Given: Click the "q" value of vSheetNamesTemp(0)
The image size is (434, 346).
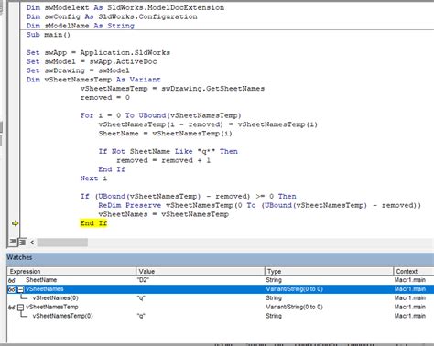Looking at the screenshot, I should 141,316.
